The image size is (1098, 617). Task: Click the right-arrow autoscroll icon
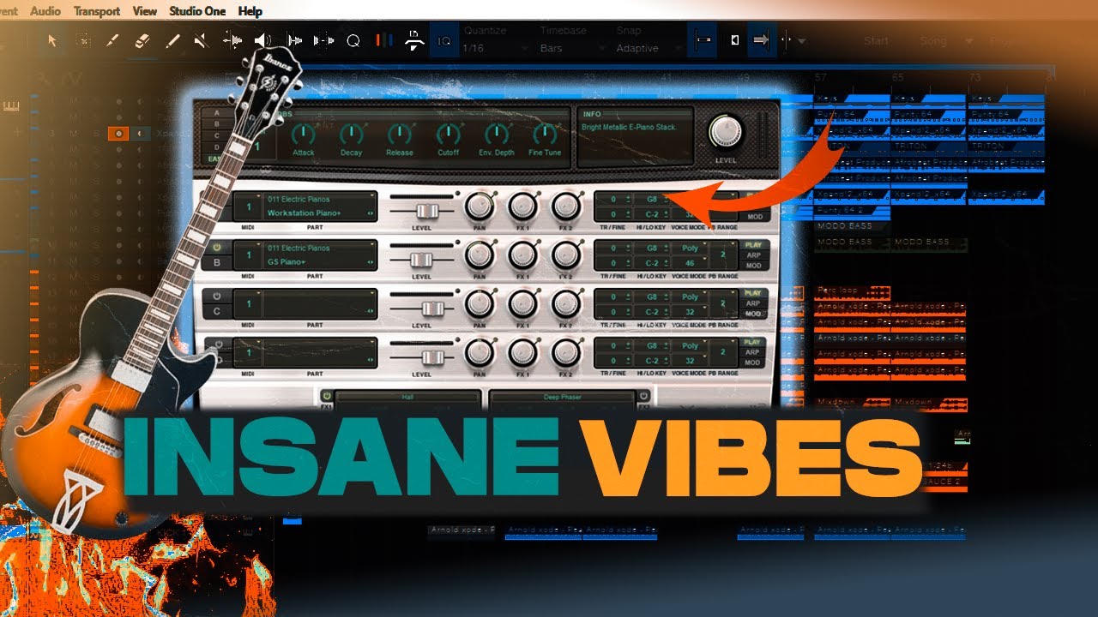[760, 39]
